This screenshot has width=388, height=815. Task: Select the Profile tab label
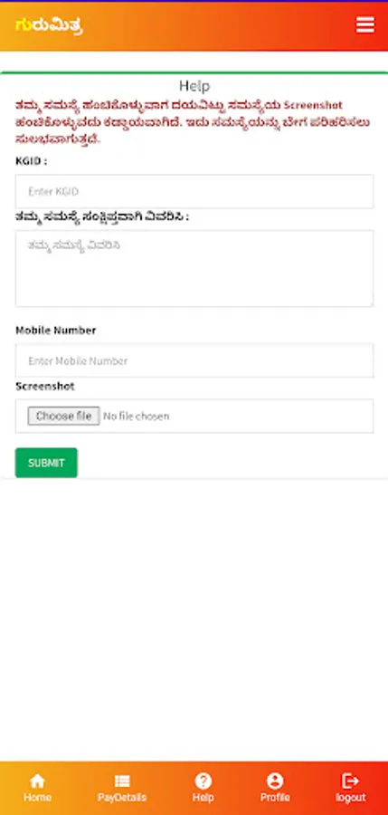[x=275, y=797]
